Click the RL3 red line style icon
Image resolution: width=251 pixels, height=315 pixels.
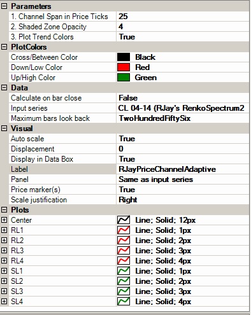click(124, 251)
